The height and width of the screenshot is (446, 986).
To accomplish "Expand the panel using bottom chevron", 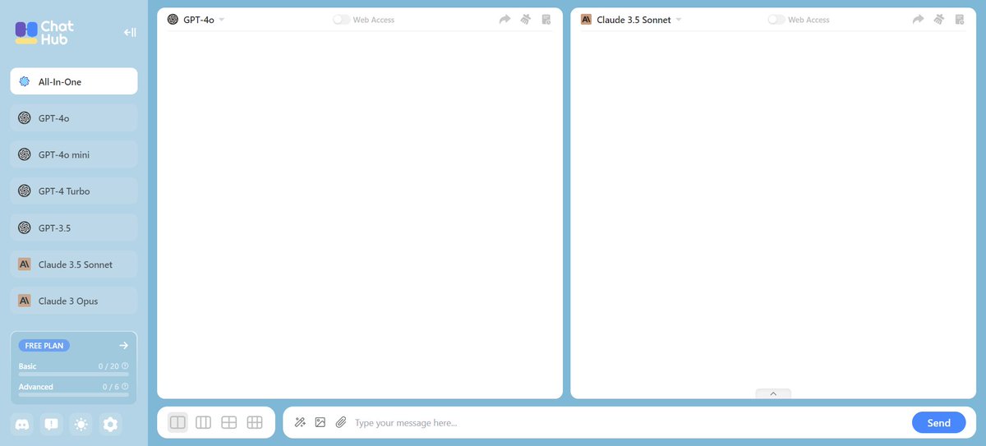I will tap(773, 393).
